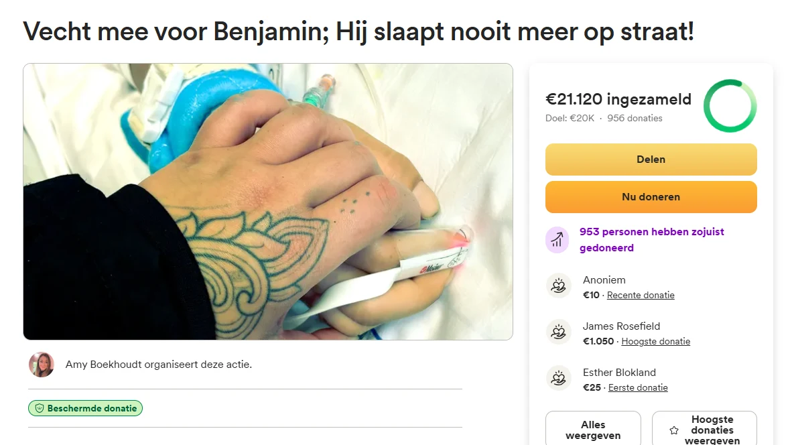
Task: Click the Hoogste donaties weergeven button
Action: pos(704,429)
